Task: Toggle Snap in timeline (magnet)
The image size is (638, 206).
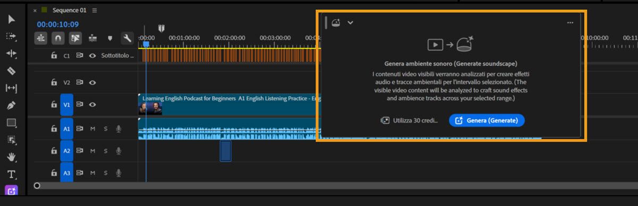Action: 57,38
